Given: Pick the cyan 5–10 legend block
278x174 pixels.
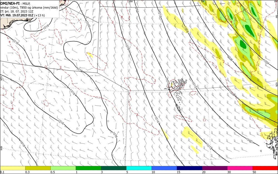Looking at the screenshot, I should click(139, 168).
